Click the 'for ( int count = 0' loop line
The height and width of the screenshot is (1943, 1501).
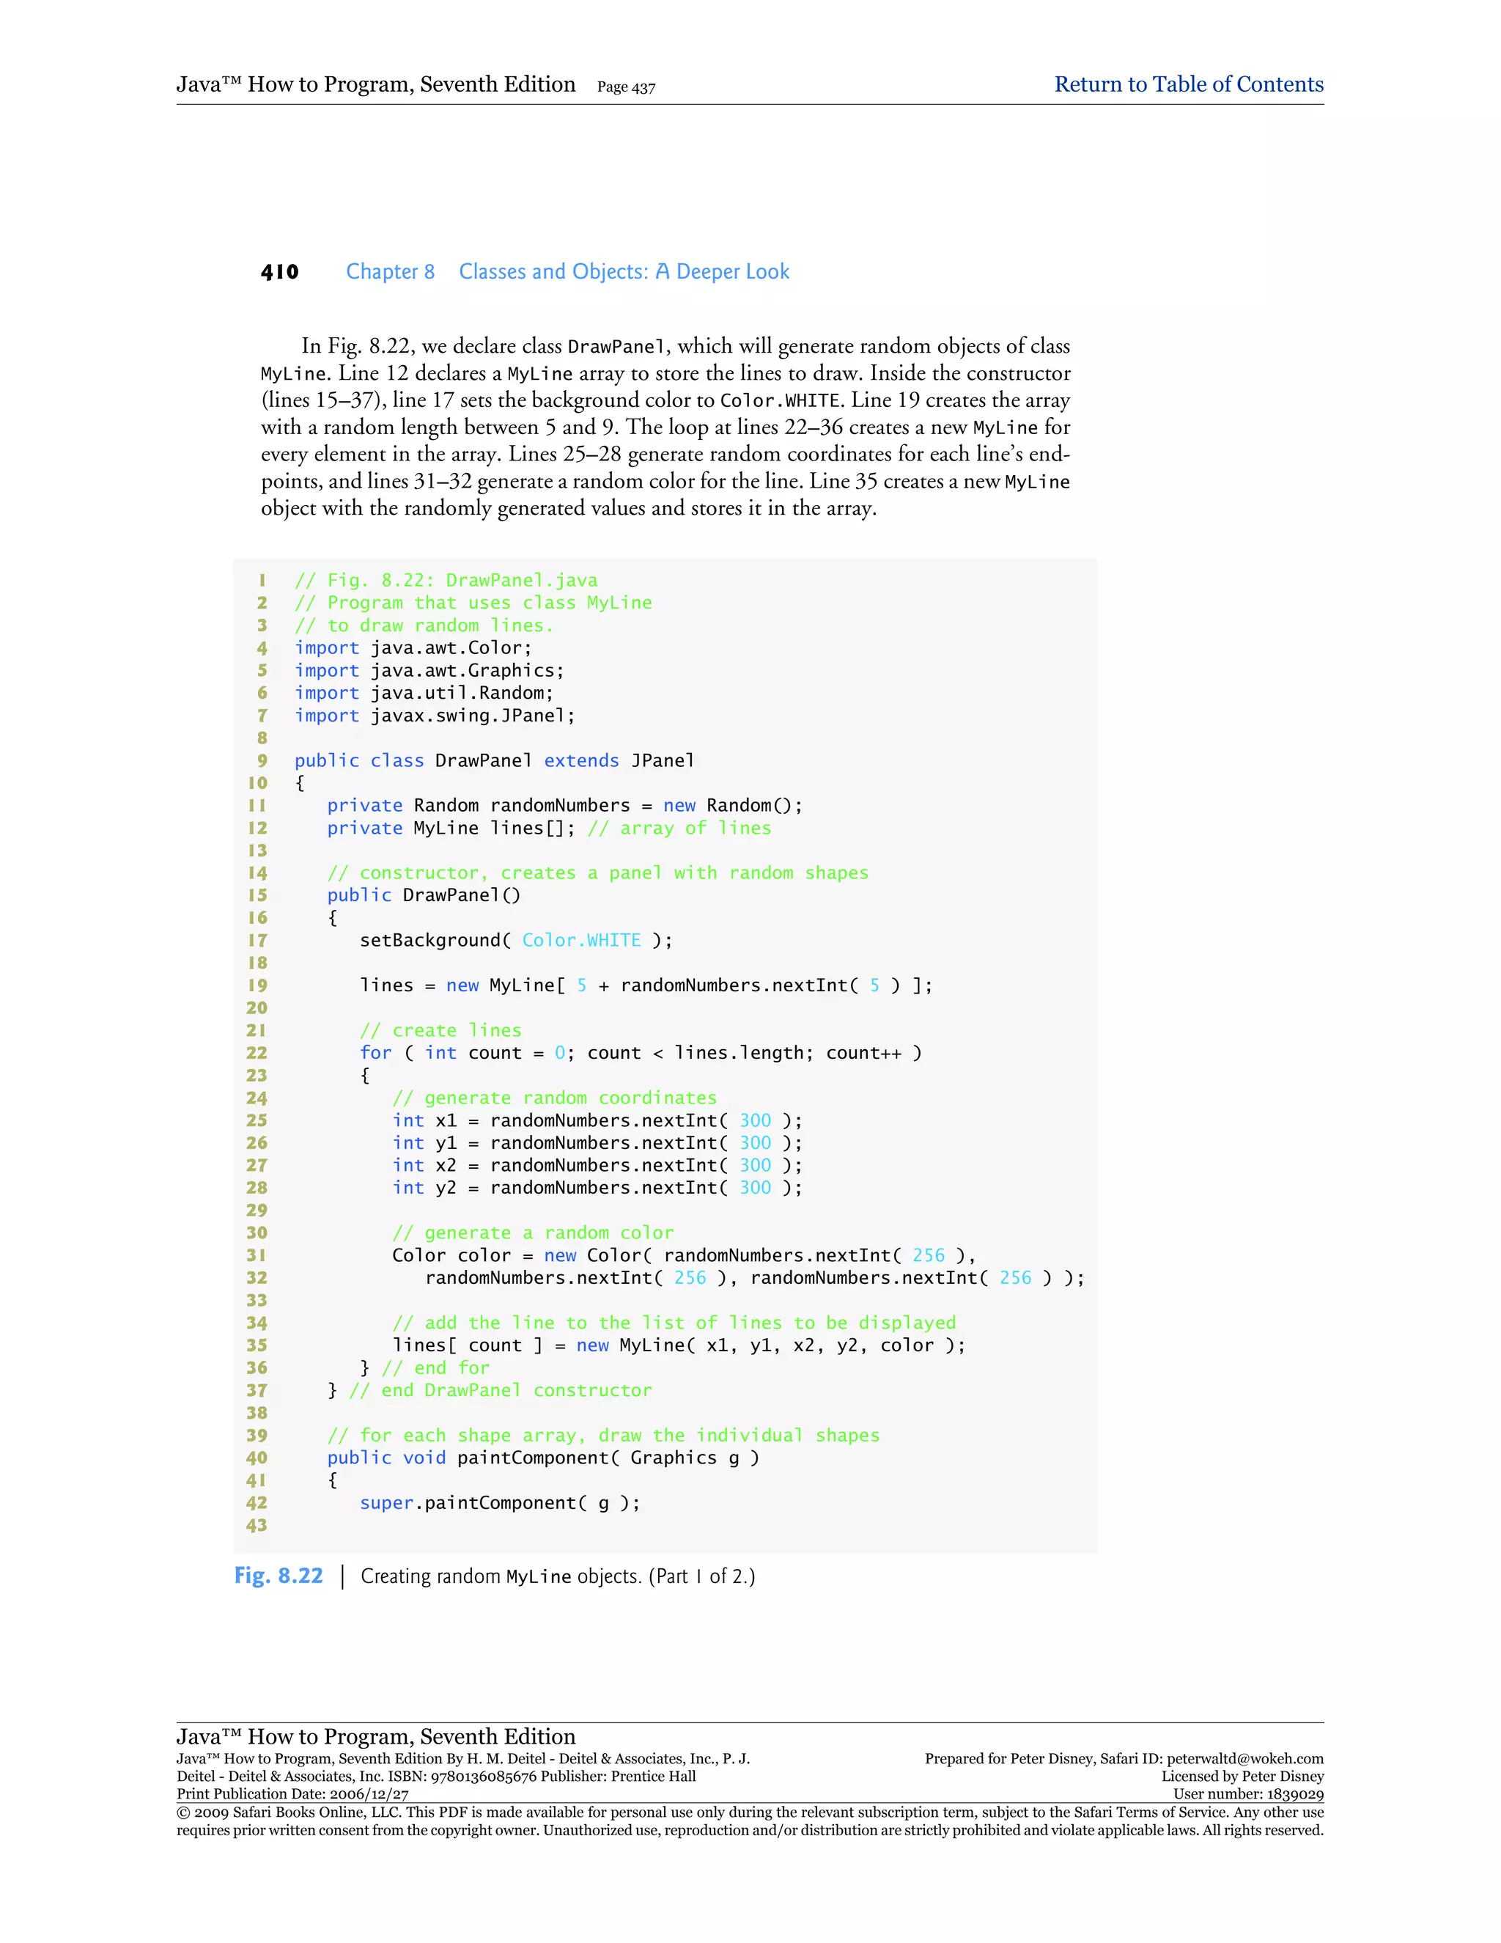pyautogui.click(x=641, y=1052)
